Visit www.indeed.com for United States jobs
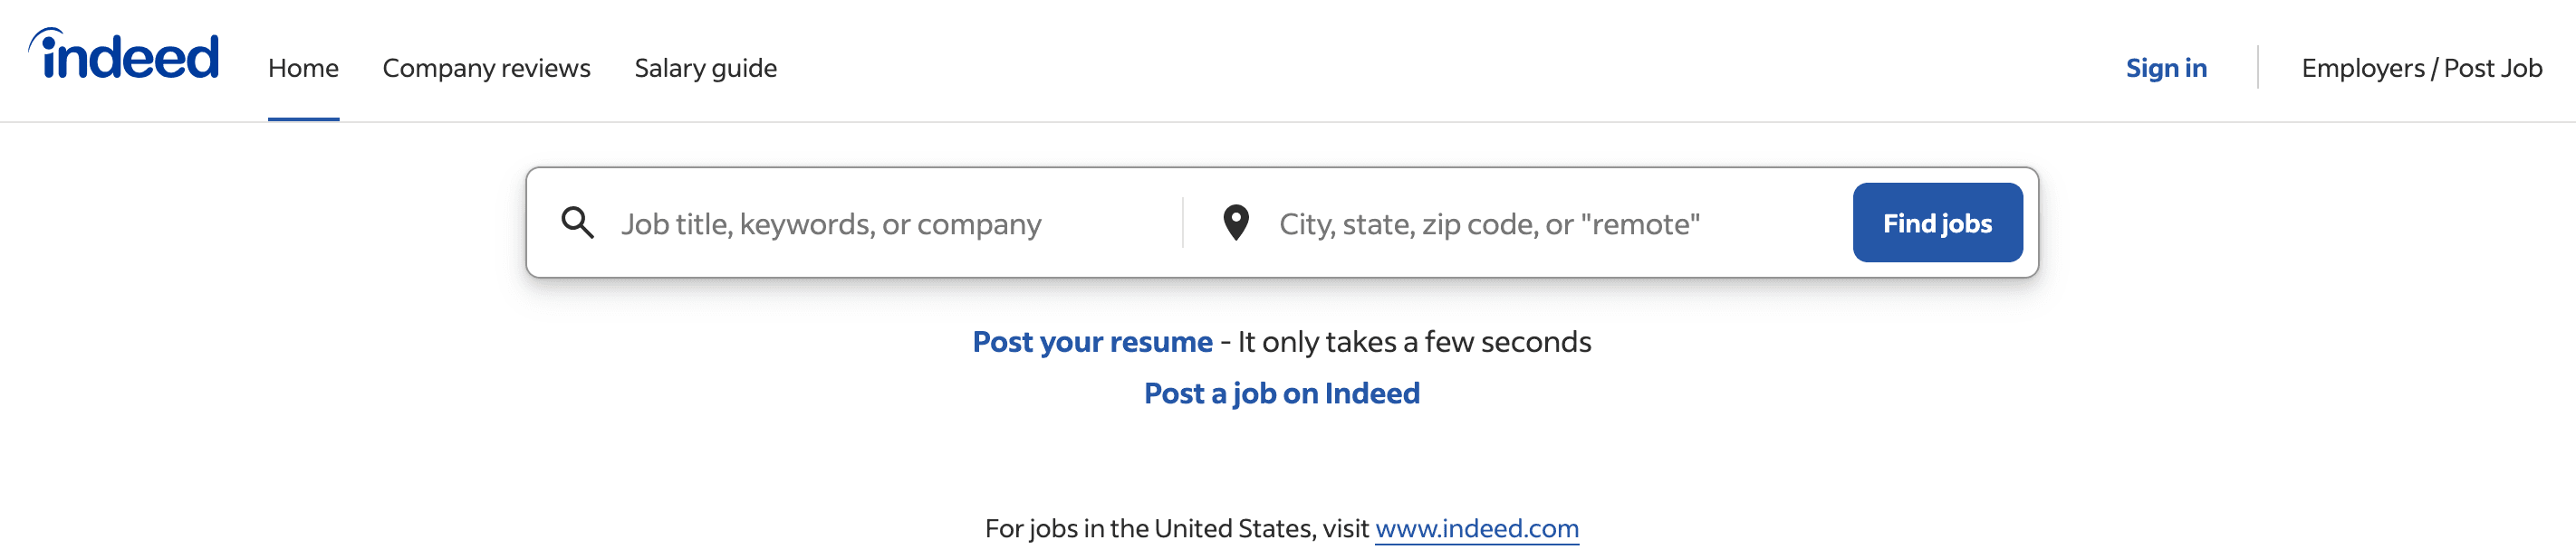Screen dimensions: 2576x559 point(1477,530)
